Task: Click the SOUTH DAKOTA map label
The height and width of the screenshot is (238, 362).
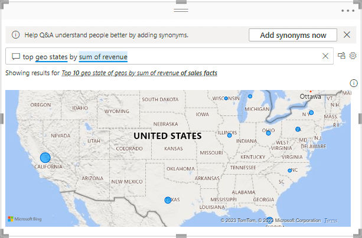Action: click(160, 99)
